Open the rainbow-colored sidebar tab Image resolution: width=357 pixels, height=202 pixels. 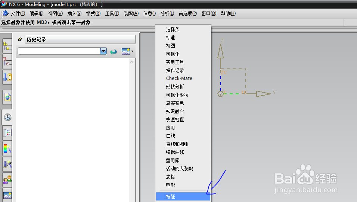coord(7,148)
